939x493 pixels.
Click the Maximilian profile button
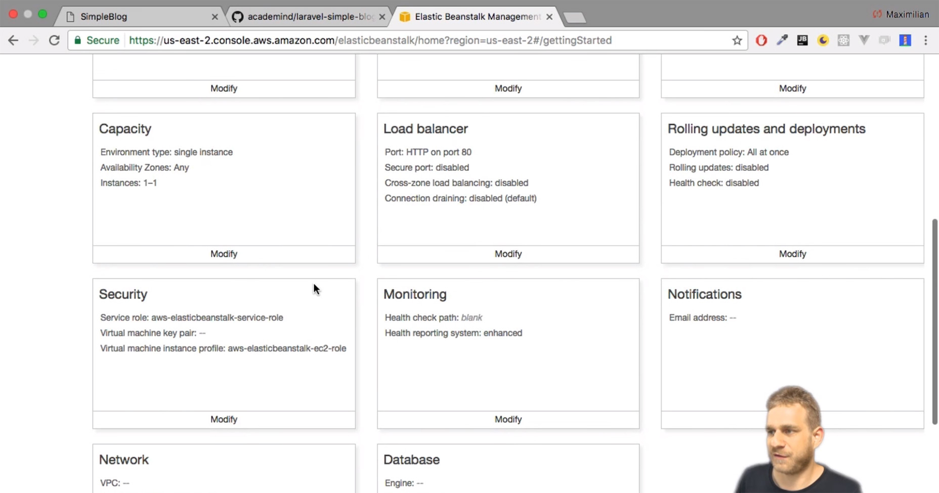901,15
